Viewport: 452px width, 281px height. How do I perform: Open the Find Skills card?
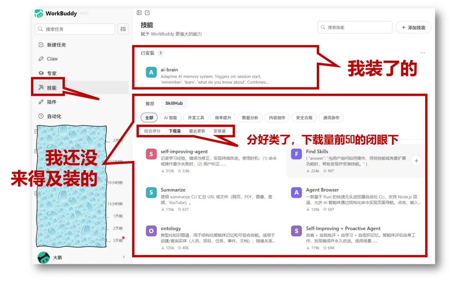click(x=355, y=161)
